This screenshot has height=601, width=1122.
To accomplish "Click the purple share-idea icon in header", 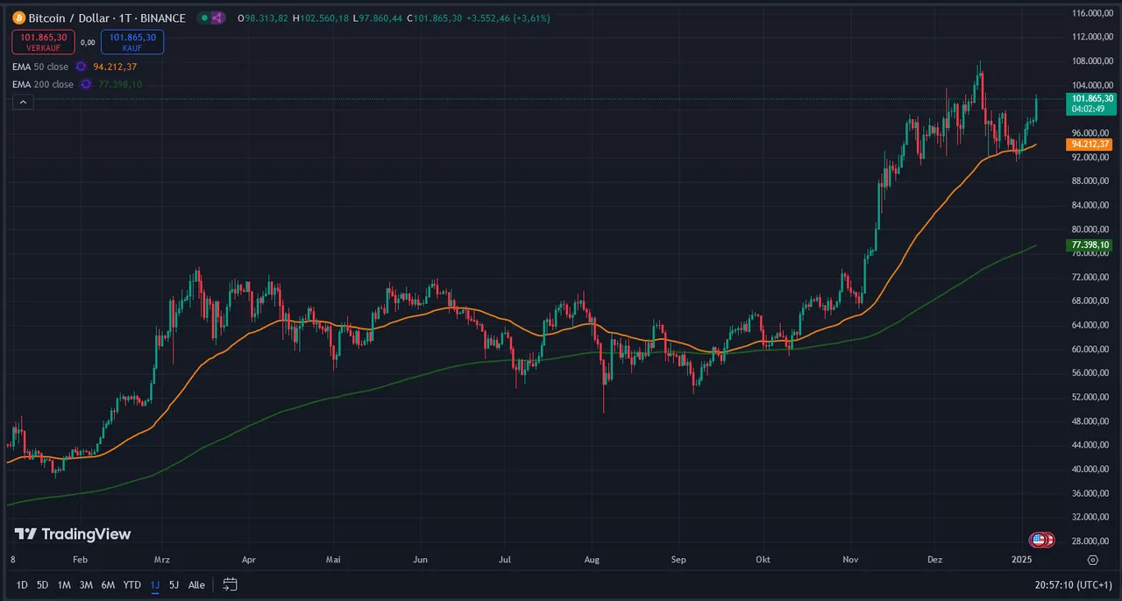I will click(x=217, y=18).
